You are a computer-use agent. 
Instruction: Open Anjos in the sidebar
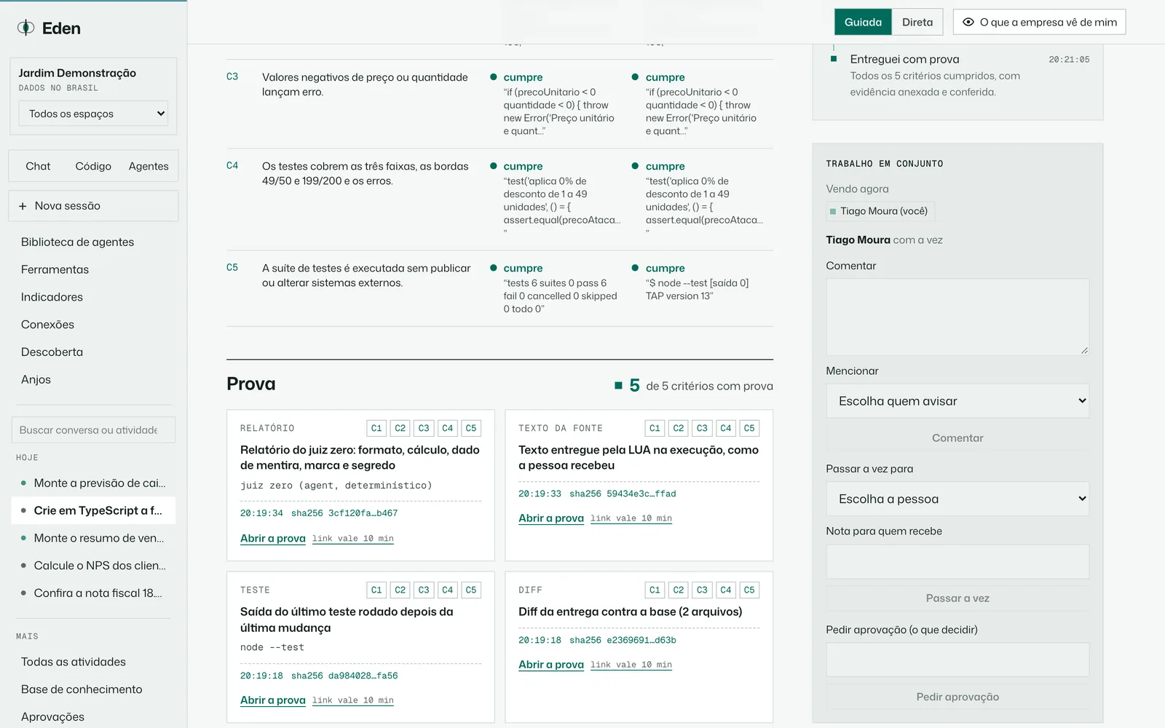(36, 379)
